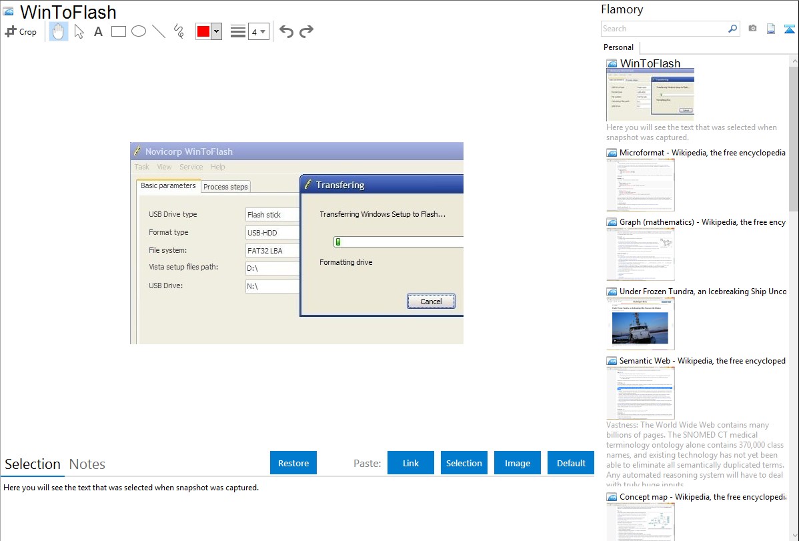
Task: Click the Paste Link button
Action: pos(411,463)
